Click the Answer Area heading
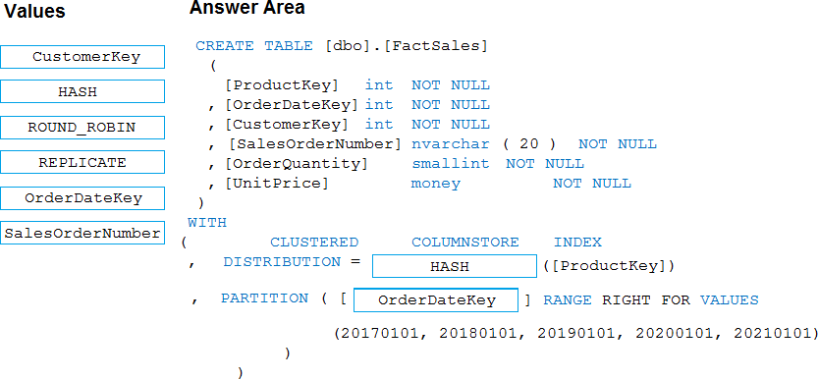 [x=246, y=8]
